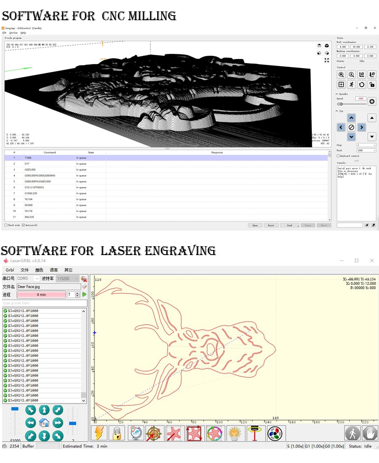Click the globe go-to-origin icon
The width and height of the screenshot is (379, 463).
click(x=136, y=434)
